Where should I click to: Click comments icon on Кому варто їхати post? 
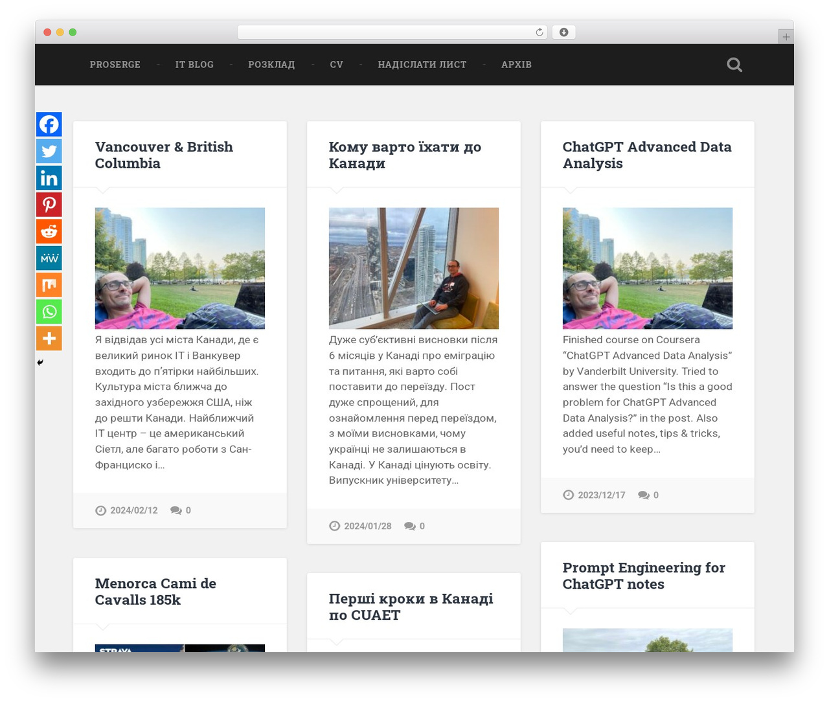pyautogui.click(x=410, y=526)
